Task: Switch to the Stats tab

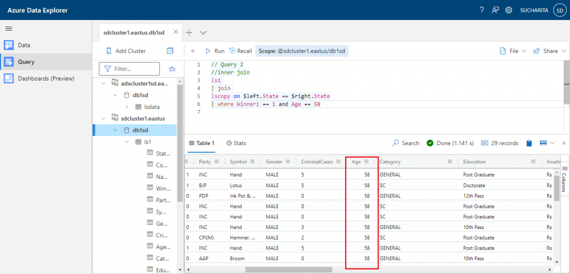Action: 236,143
